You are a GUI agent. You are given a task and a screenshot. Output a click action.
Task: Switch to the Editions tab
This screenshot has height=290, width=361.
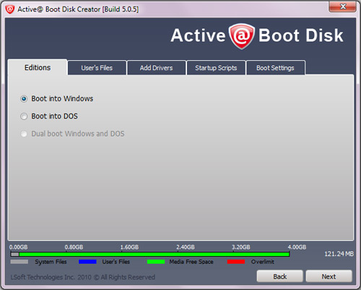(x=38, y=67)
